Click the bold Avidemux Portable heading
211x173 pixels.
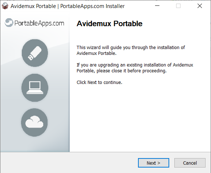click(x=110, y=24)
